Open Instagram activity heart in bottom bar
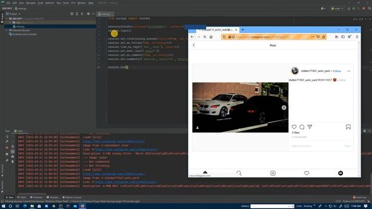Image resolution: width=372 pixels, height=209 pixels. tap(306, 173)
